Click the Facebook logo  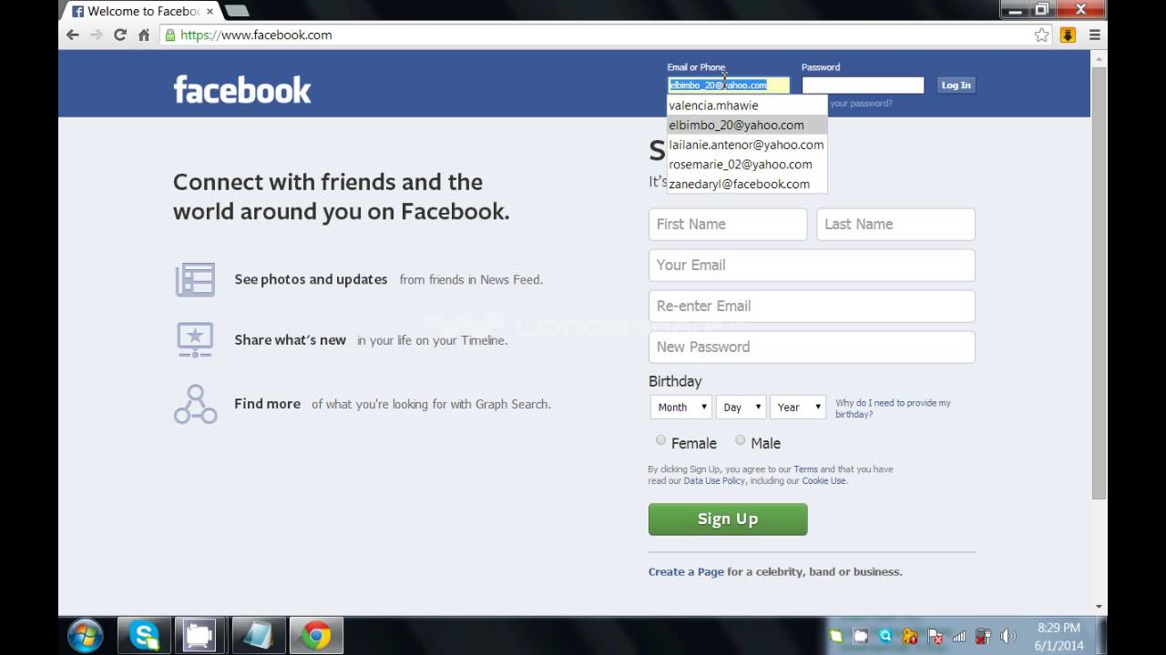[242, 89]
